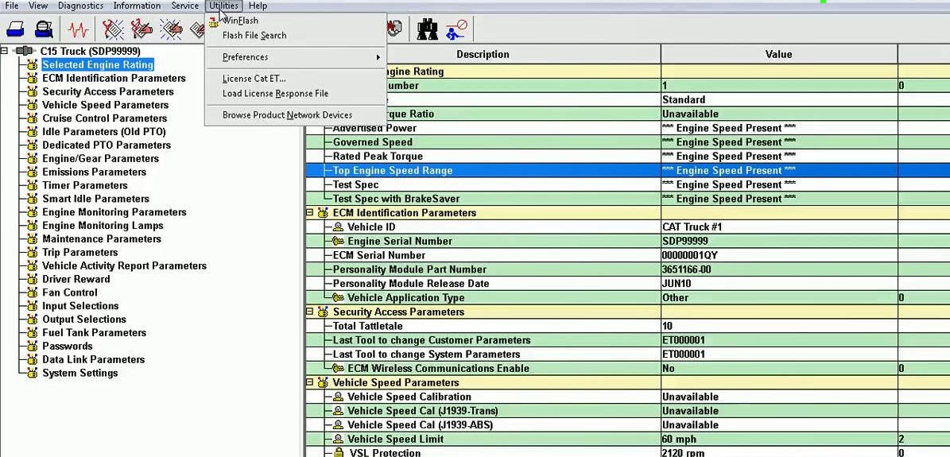Select Engine/Gear Parameters tree item

(x=101, y=159)
